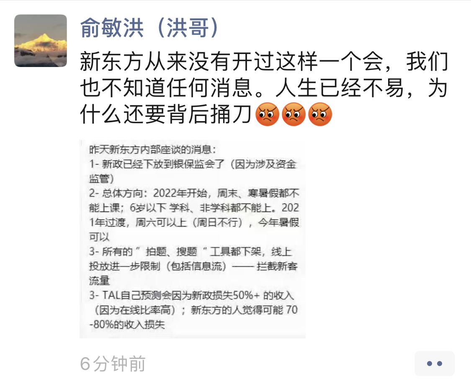471x387 pixels.
Task: Click the 6分钟前 timestamp
Action: pos(113,364)
